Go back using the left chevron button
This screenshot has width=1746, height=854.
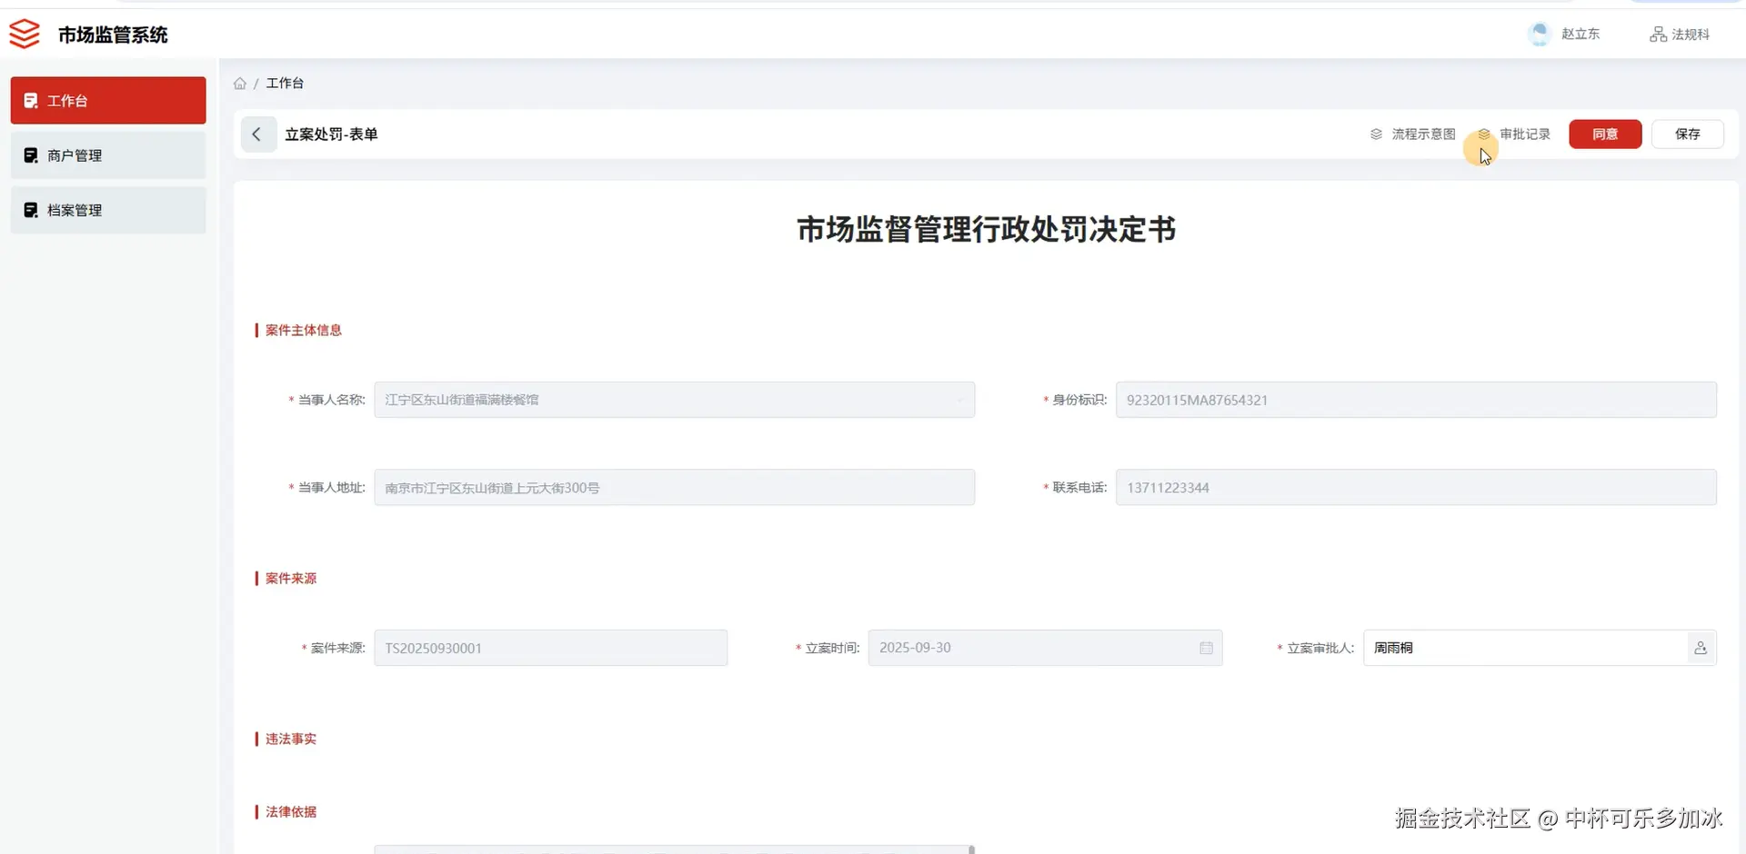(258, 134)
